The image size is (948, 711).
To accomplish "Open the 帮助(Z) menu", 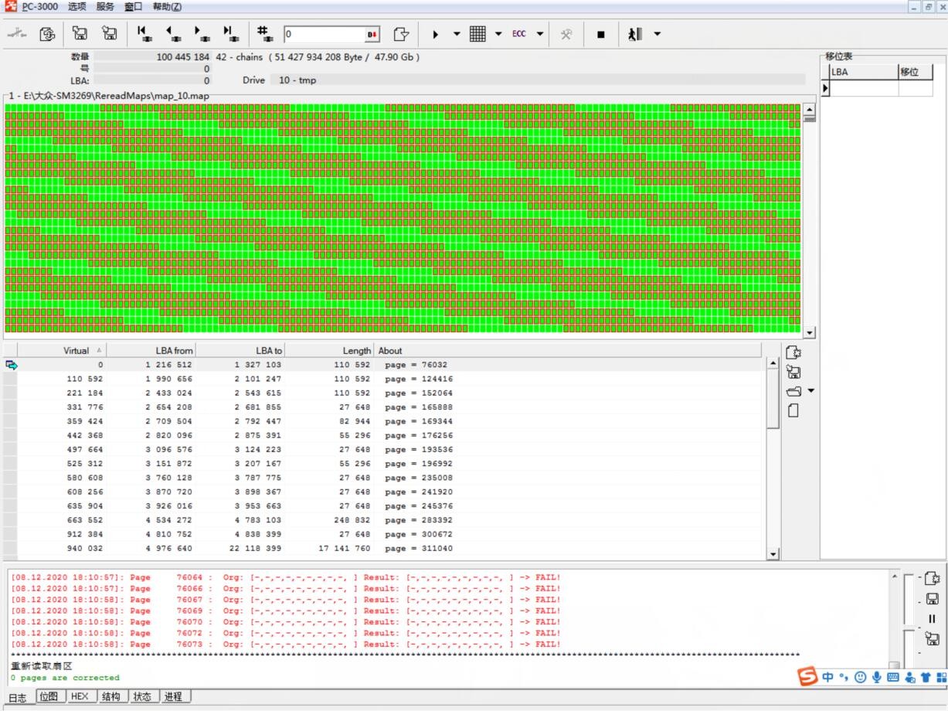I will 167,6.
